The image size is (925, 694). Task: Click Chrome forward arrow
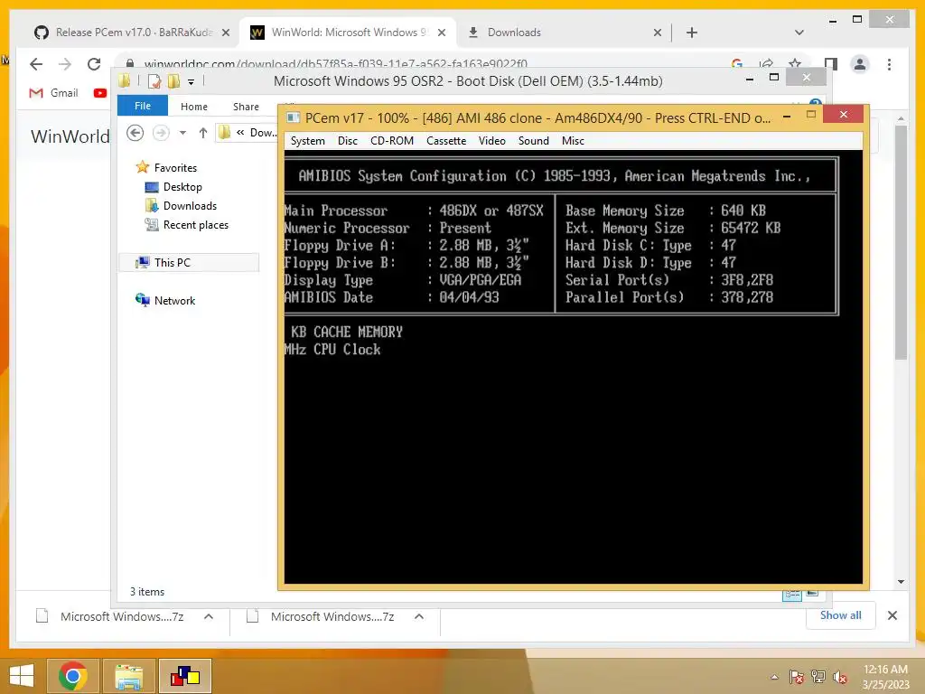point(65,64)
